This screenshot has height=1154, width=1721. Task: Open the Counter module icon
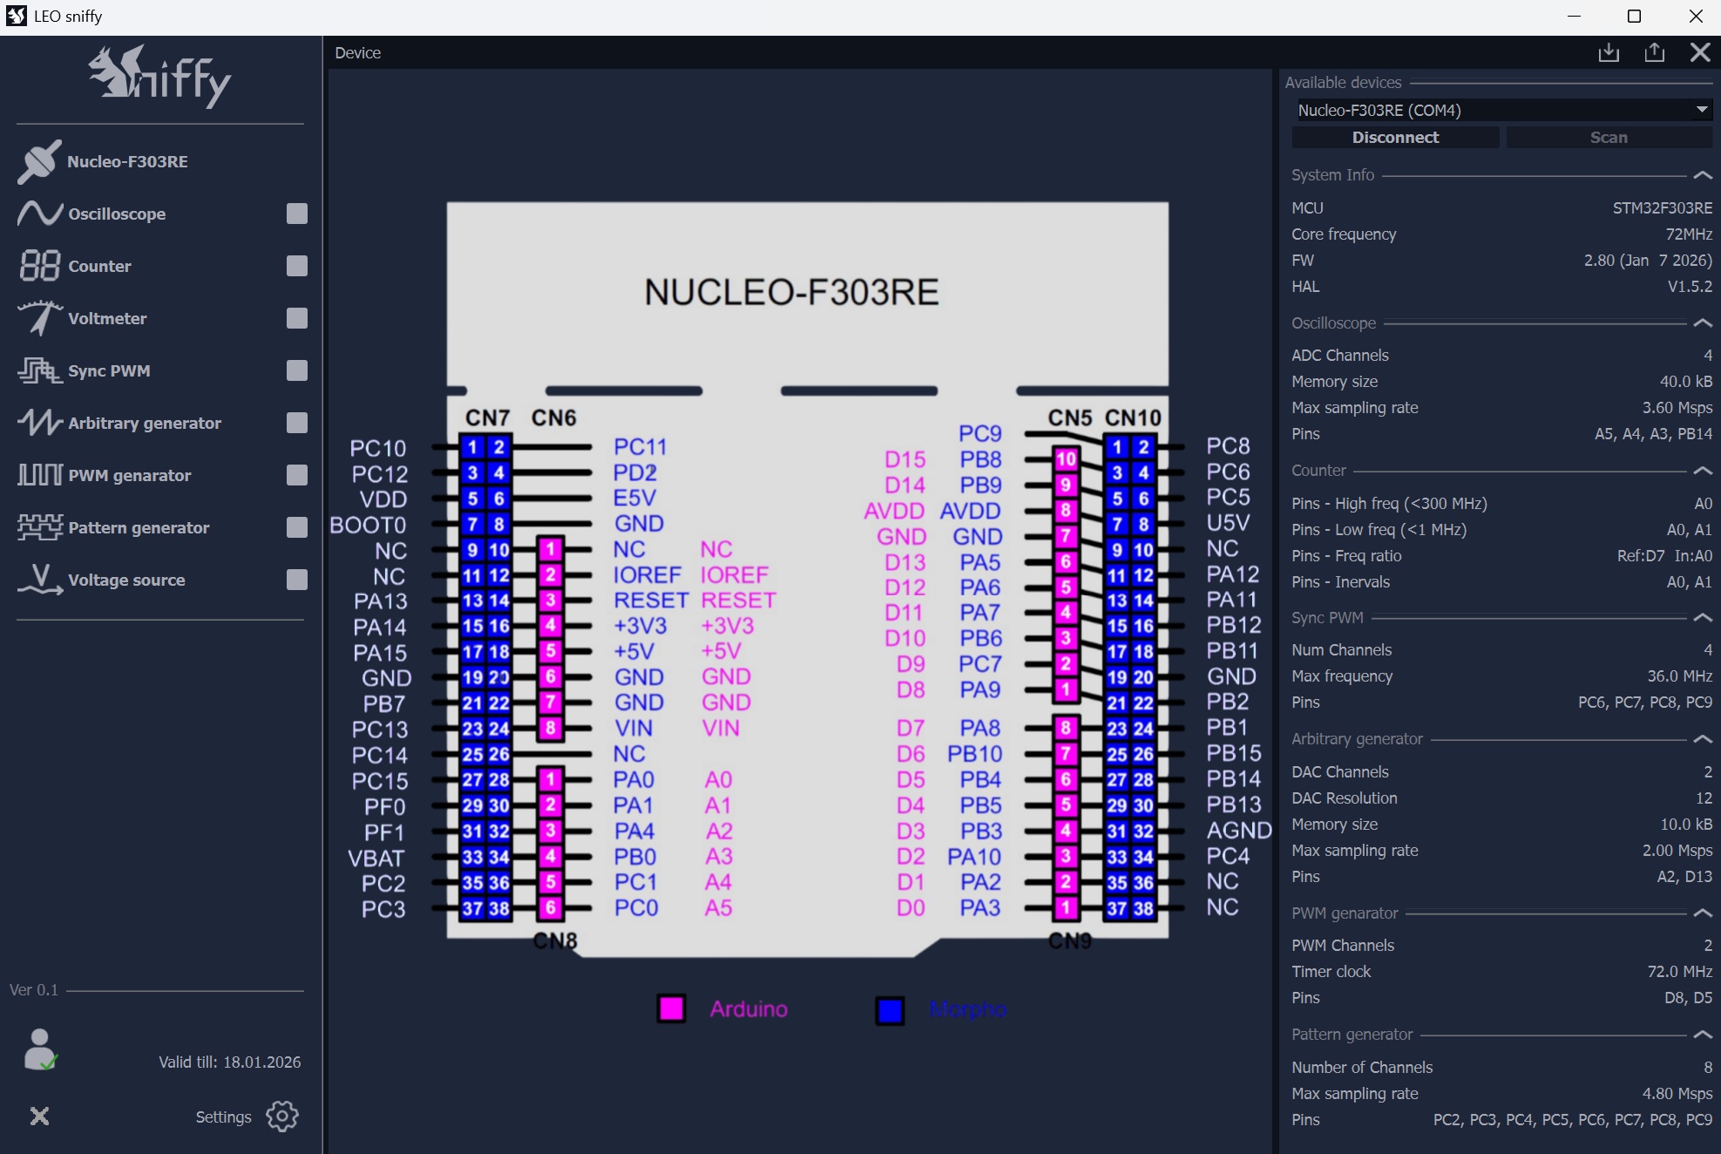tap(39, 266)
